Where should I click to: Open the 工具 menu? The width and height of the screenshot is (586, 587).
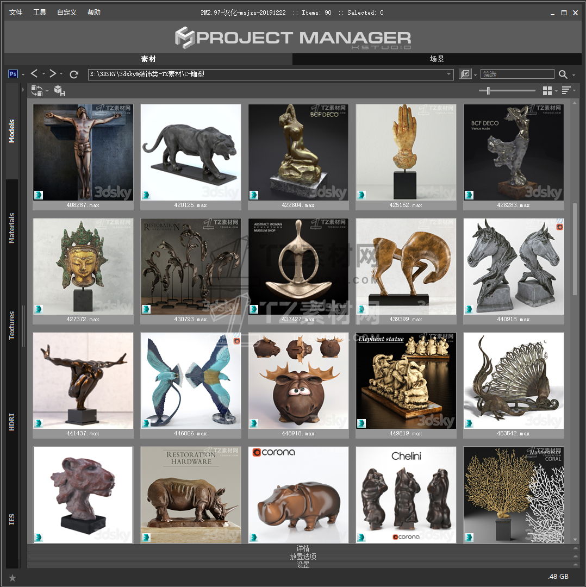coord(40,13)
